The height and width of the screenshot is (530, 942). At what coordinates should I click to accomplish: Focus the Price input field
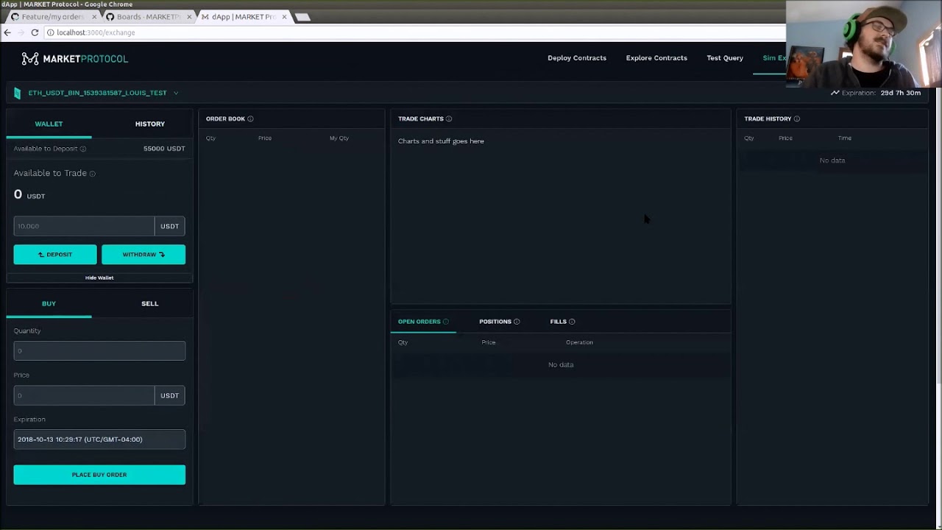pyautogui.click(x=84, y=395)
